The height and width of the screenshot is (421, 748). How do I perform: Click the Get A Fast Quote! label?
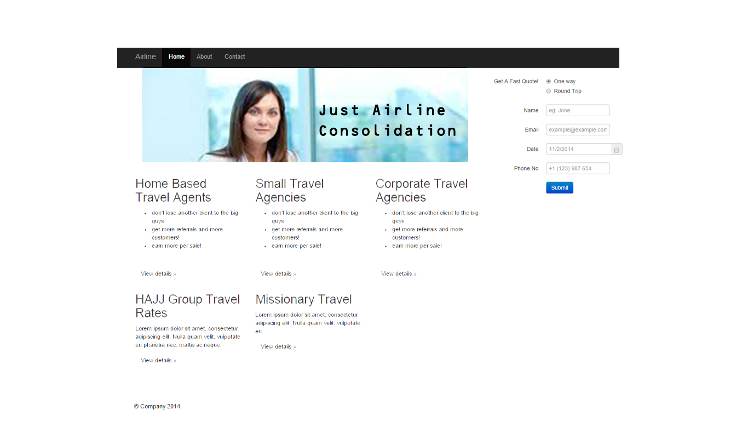point(516,81)
